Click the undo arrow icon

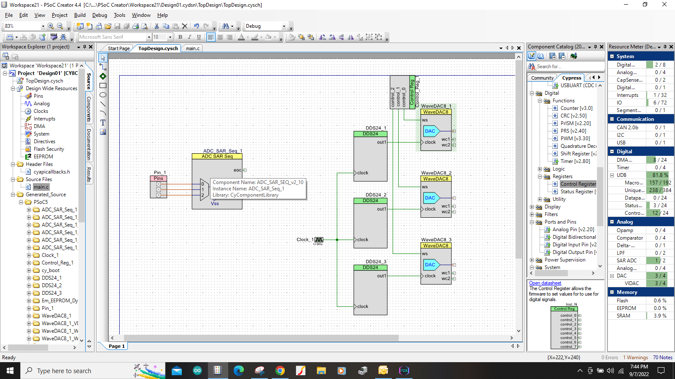[196, 26]
